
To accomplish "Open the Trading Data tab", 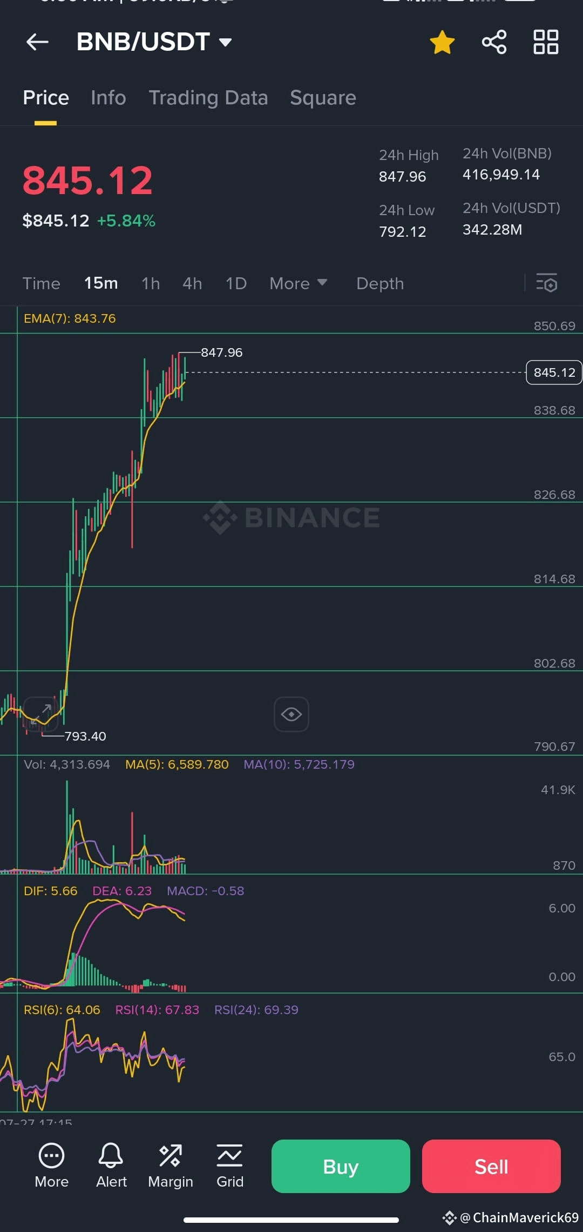I will coord(208,98).
